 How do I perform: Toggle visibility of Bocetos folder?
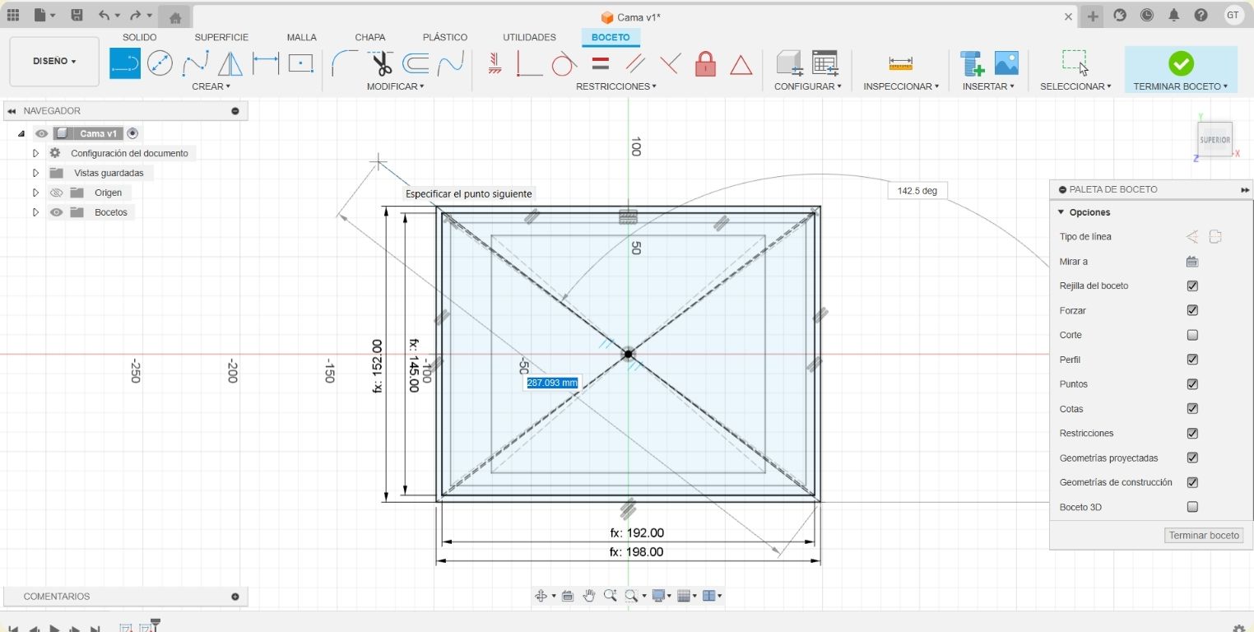(x=56, y=212)
